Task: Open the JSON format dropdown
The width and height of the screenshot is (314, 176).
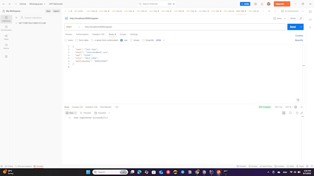Action: point(160,40)
